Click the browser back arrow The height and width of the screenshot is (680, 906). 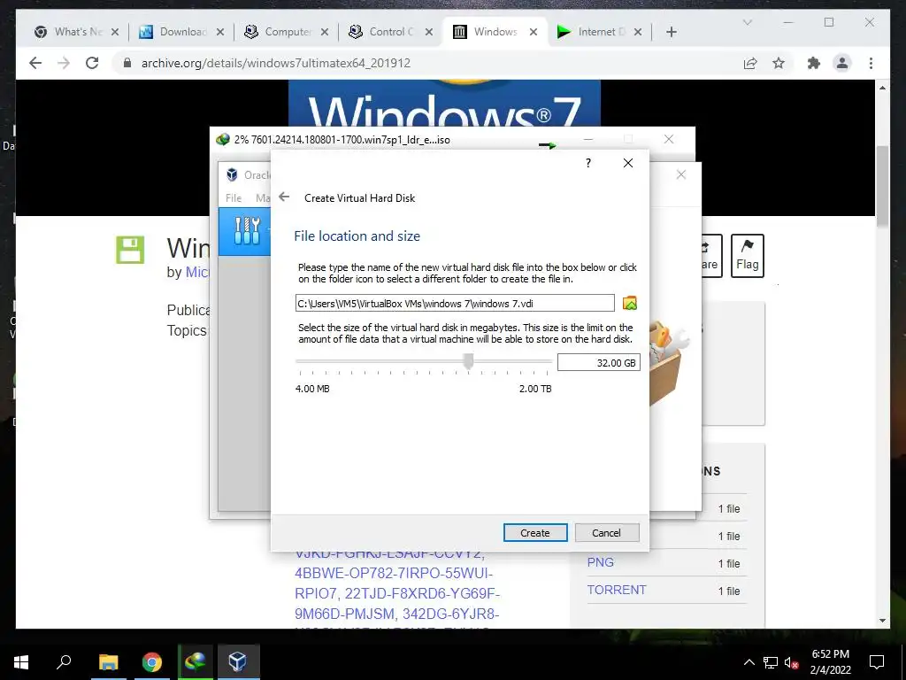pos(35,63)
